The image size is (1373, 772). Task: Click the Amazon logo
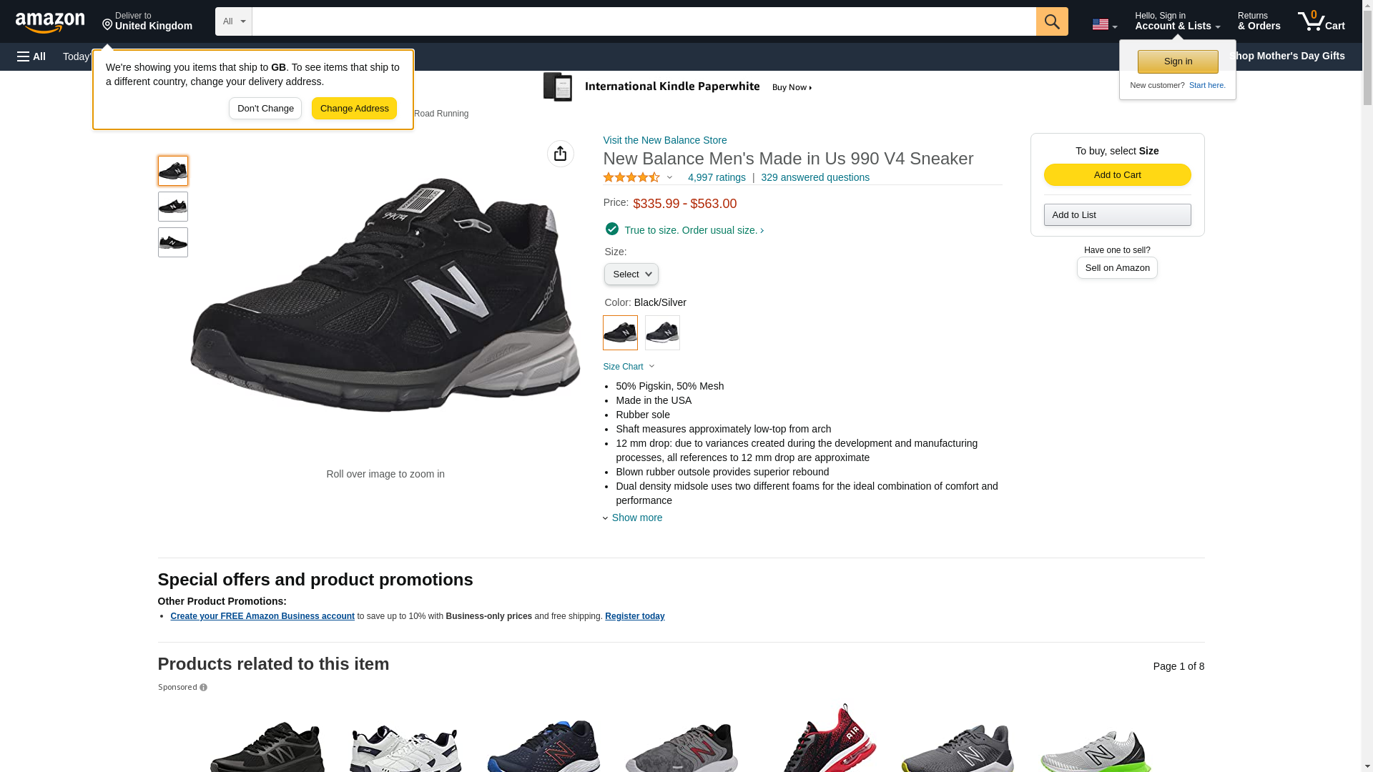[50, 22]
